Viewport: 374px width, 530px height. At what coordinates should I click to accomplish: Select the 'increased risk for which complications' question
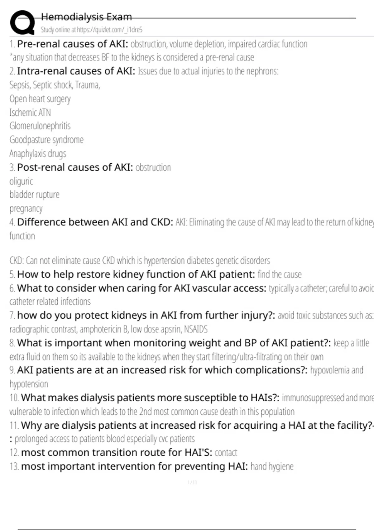pyautogui.click(x=162, y=370)
